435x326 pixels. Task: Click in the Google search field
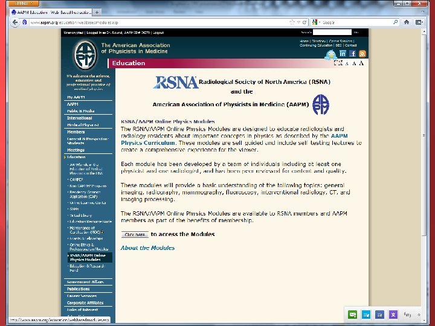(x=356, y=22)
